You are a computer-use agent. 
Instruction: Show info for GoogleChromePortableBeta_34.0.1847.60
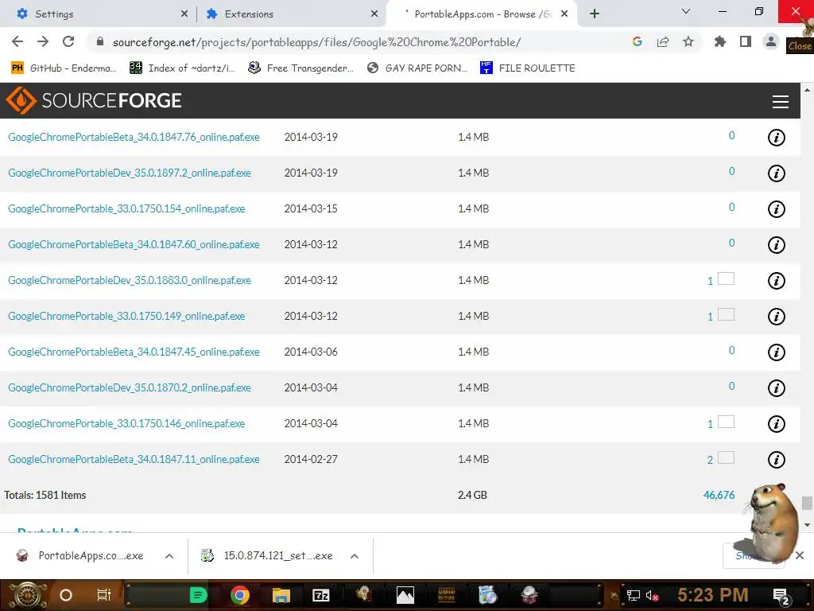[x=776, y=245]
